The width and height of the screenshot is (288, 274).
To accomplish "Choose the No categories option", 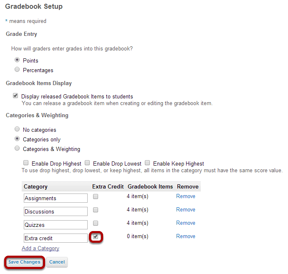I will 17,129.
